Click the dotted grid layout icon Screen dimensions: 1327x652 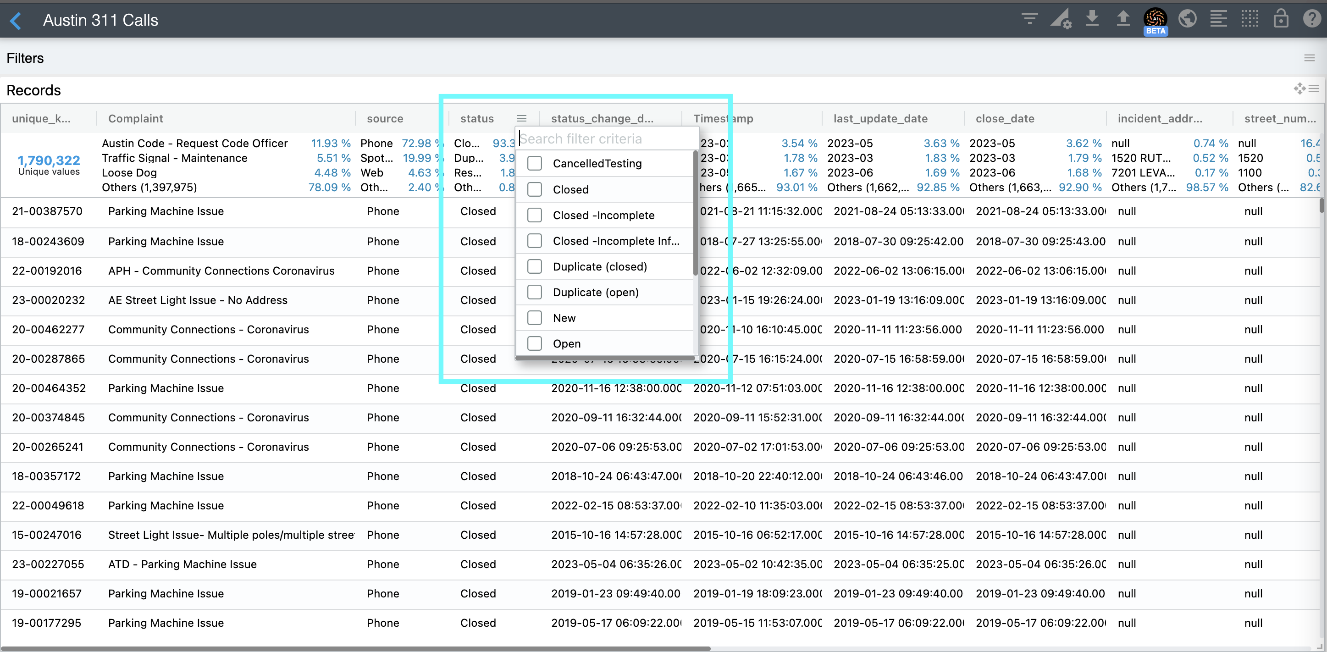point(1250,19)
